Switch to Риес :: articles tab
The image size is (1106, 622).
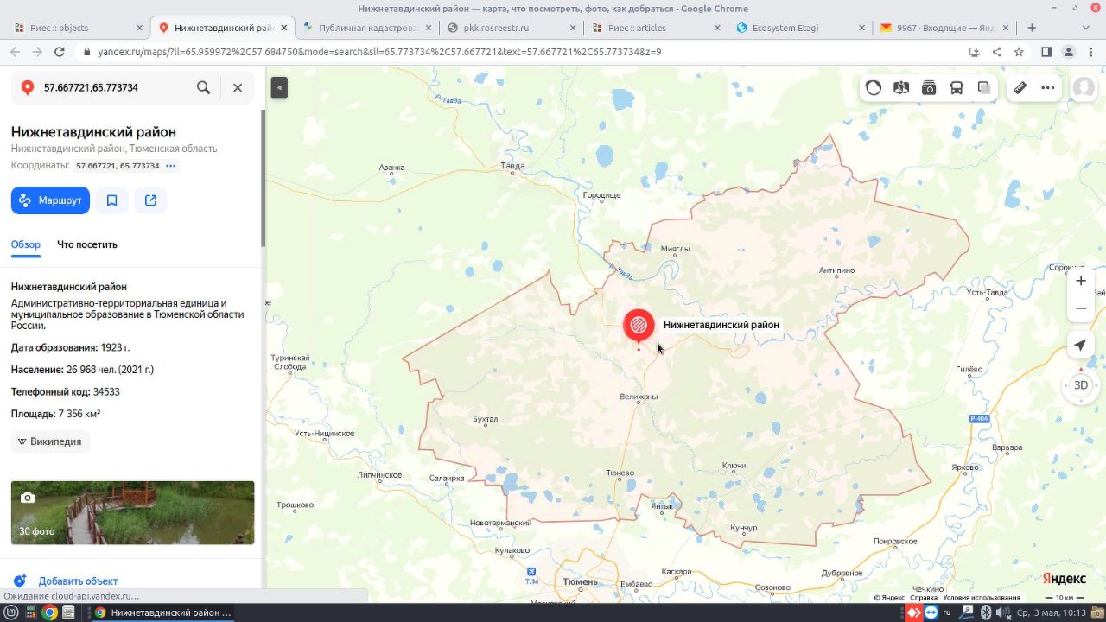click(x=655, y=28)
